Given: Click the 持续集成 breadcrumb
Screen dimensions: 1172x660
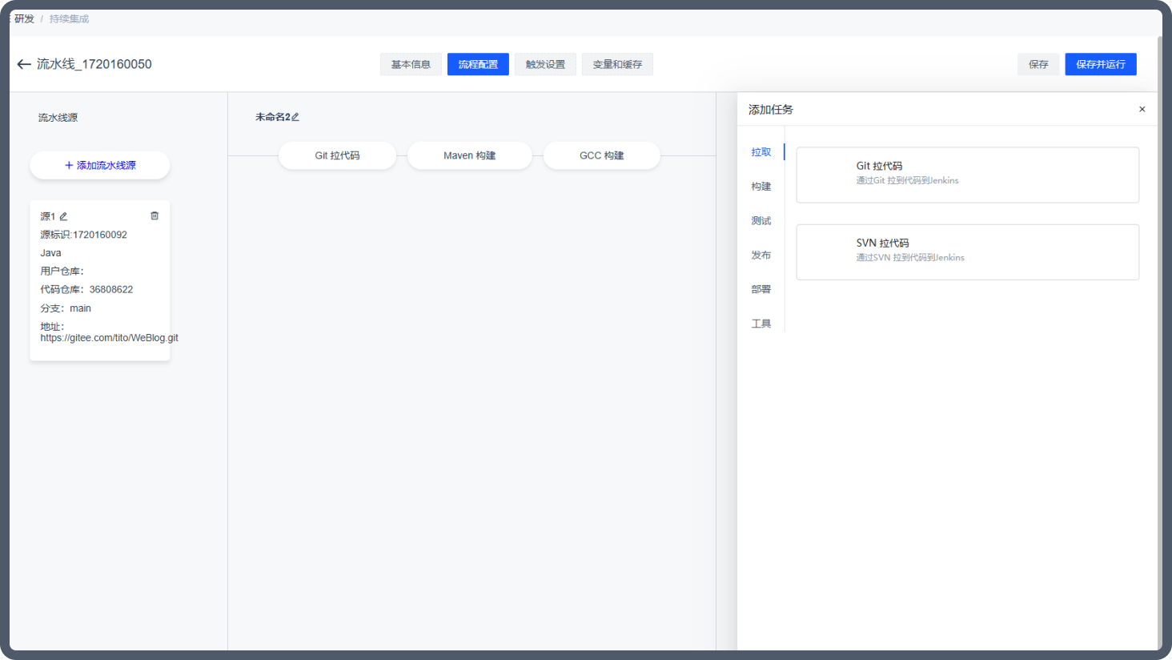Looking at the screenshot, I should coord(69,18).
